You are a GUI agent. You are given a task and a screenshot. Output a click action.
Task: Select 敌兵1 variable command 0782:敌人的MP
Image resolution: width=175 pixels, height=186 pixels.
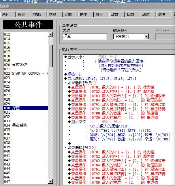(x=111, y=91)
